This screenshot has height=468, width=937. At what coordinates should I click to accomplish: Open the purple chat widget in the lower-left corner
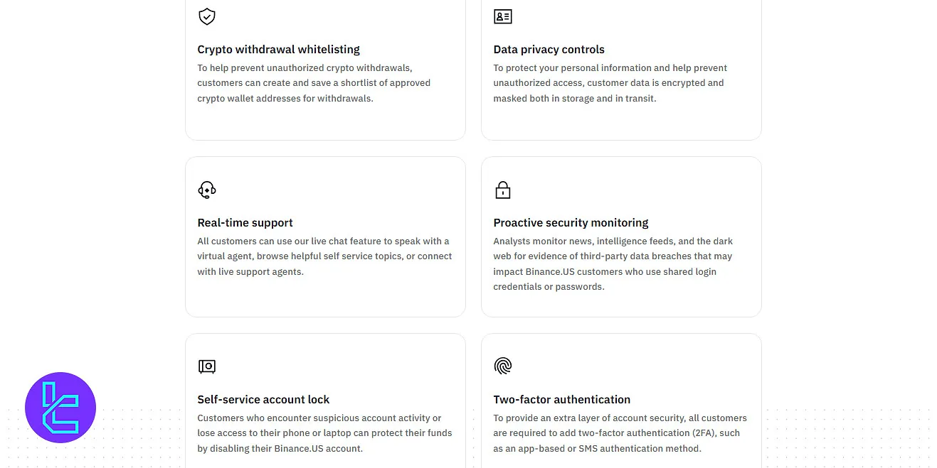coord(60,408)
